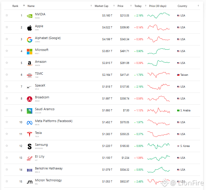
Task: Toggle the favorite star for Amazon
Action: (7, 63)
